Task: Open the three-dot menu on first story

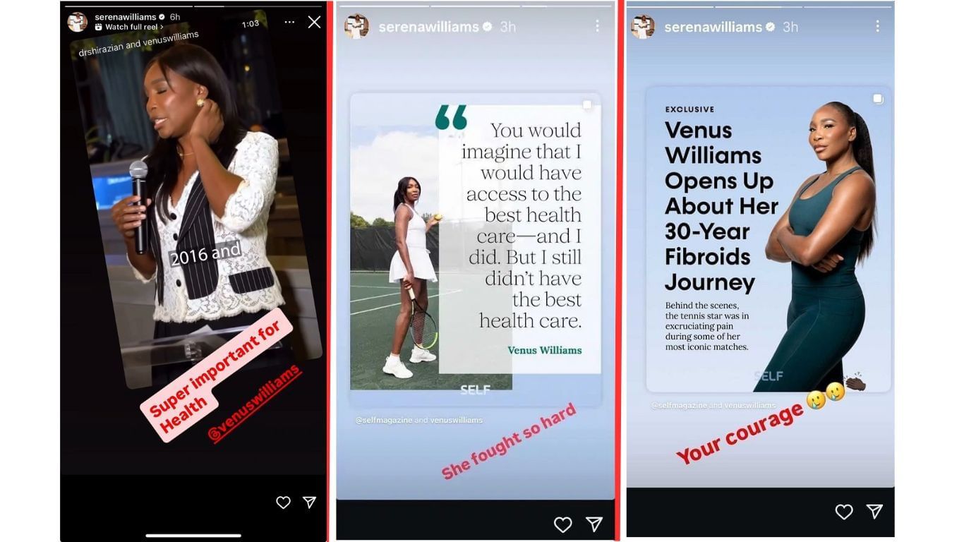Action: [x=289, y=22]
